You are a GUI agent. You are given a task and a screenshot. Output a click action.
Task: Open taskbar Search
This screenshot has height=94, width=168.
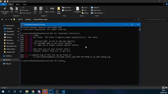(9, 92)
